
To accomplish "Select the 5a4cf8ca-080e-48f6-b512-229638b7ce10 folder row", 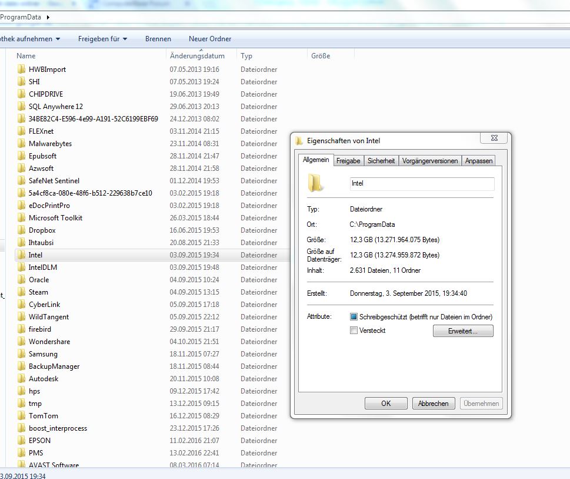I will pos(152,193).
